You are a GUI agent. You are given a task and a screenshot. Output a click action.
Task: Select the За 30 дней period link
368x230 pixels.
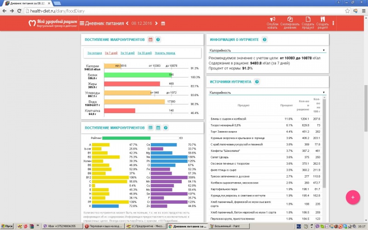tap(144, 53)
